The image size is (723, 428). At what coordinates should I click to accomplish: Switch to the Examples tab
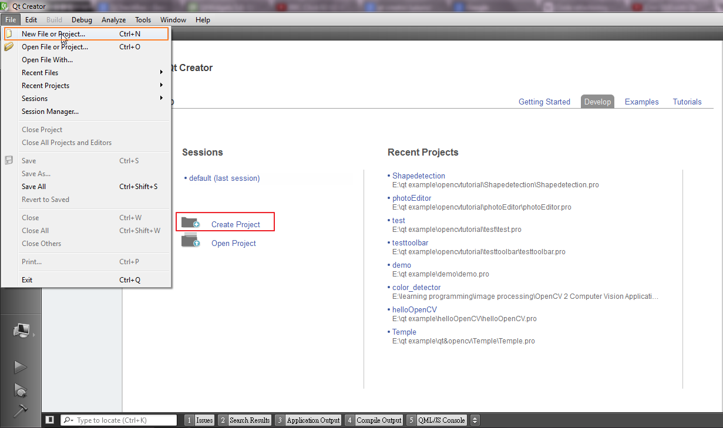click(x=641, y=102)
